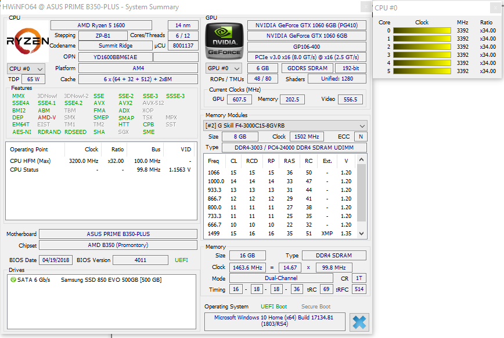Click the Memory clock 202.5 field
This screenshot has width=504, height=338.
[x=293, y=100]
